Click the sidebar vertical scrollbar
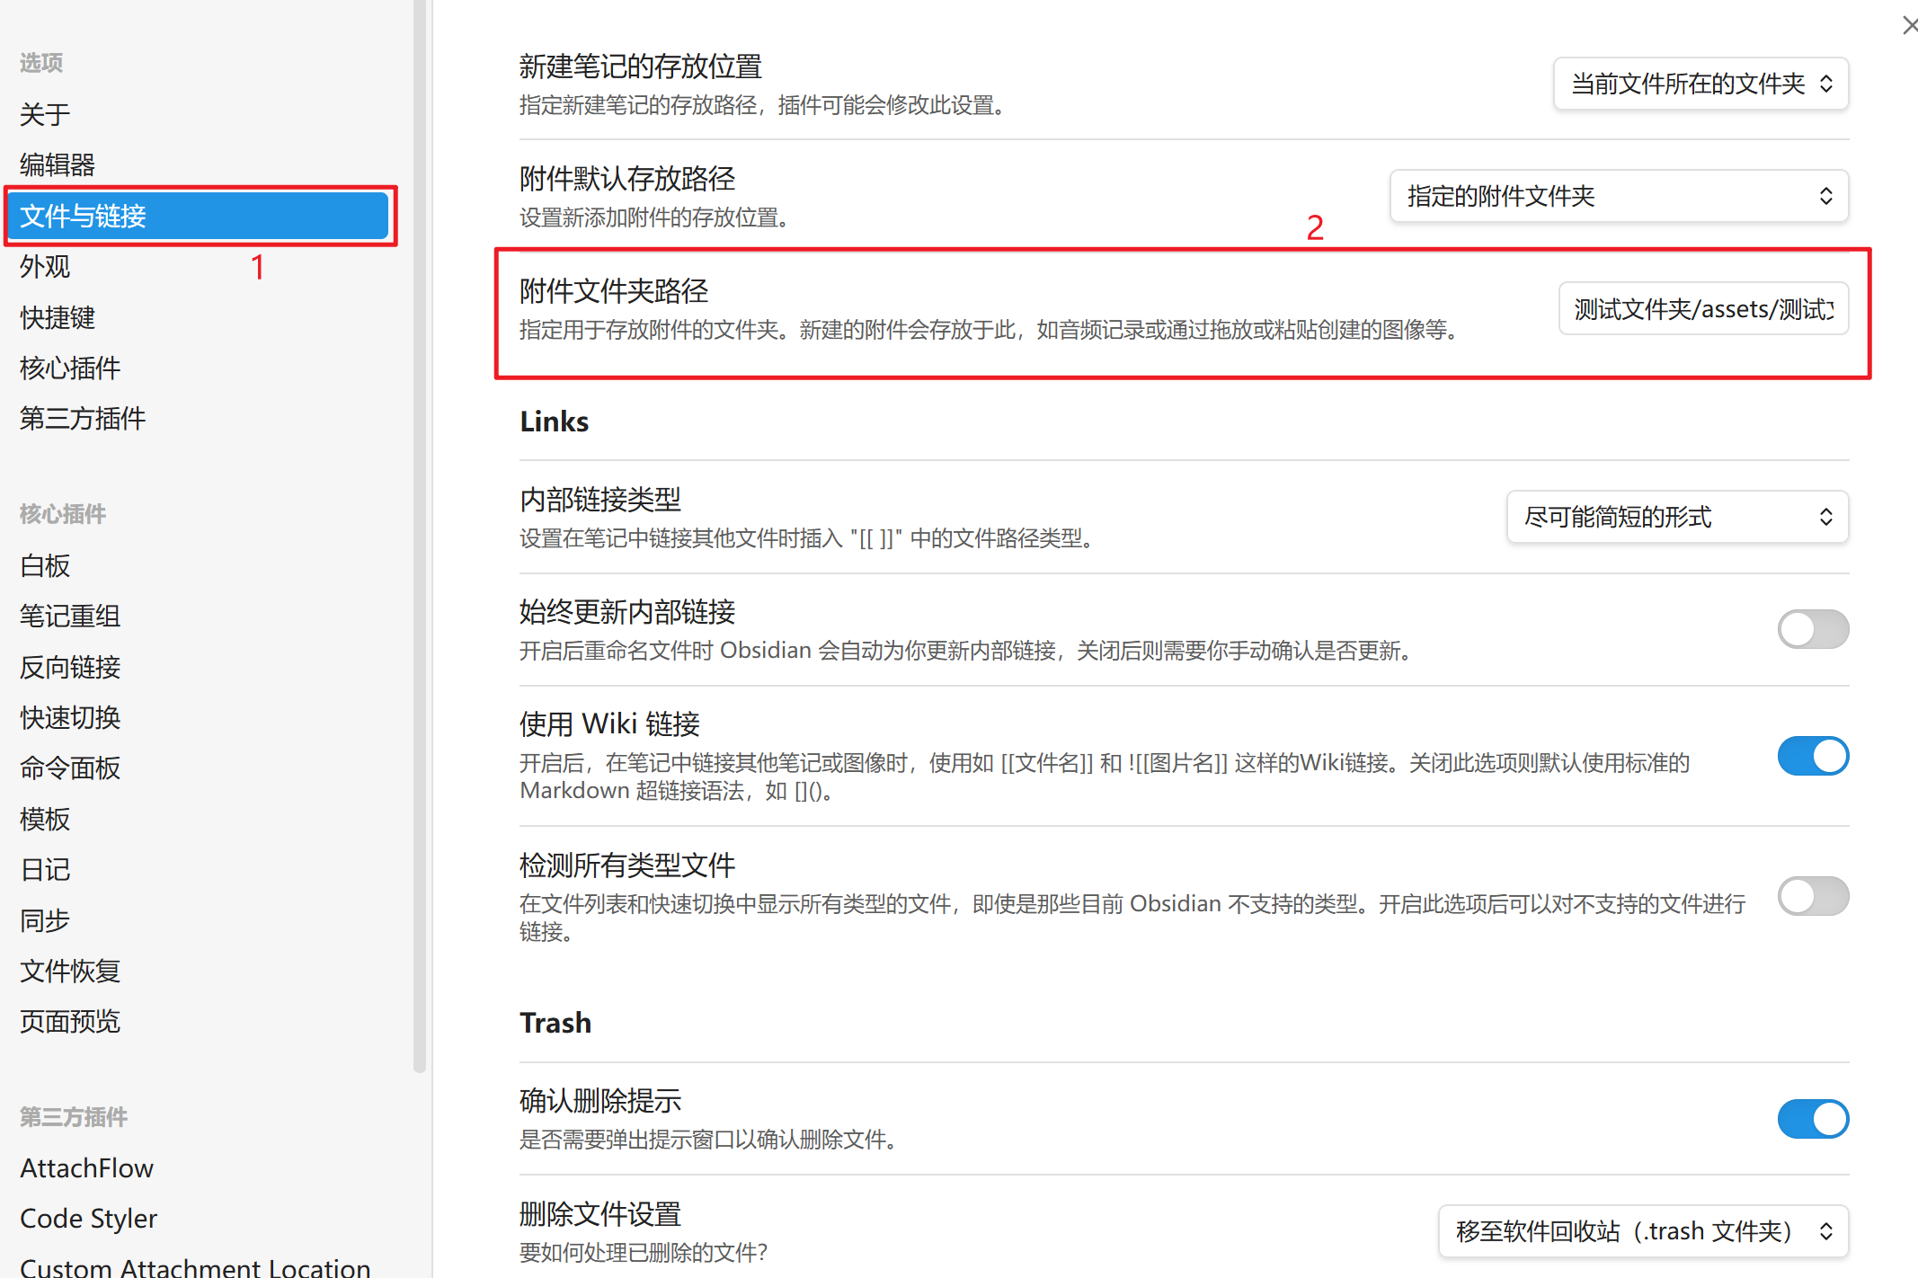Screen dimensions: 1918x1278 click(419, 539)
